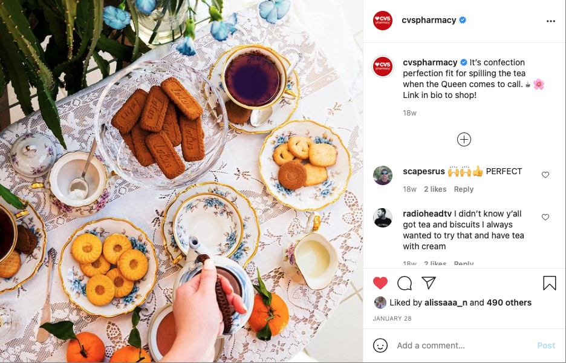Show the 490 others likes list
The image size is (566, 363).
pyautogui.click(x=509, y=302)
